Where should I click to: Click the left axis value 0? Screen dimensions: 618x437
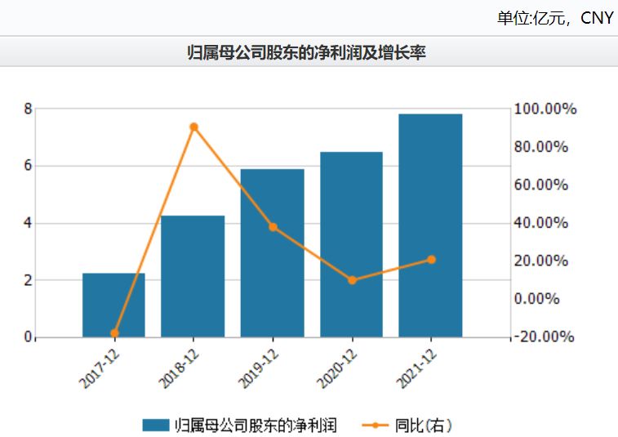(x=28, y=337)
